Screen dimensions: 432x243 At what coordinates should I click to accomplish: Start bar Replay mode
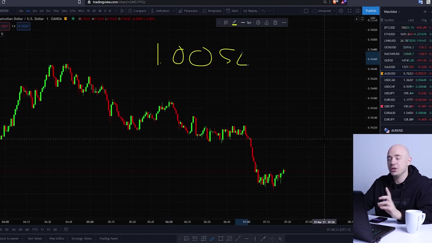click(x=250, y=11)
